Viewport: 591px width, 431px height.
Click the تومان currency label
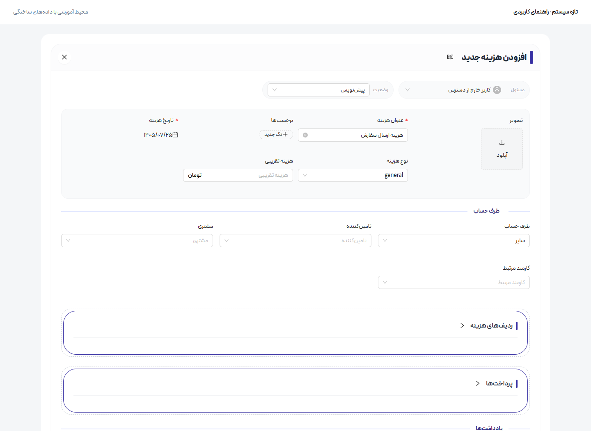click(195, 175)
